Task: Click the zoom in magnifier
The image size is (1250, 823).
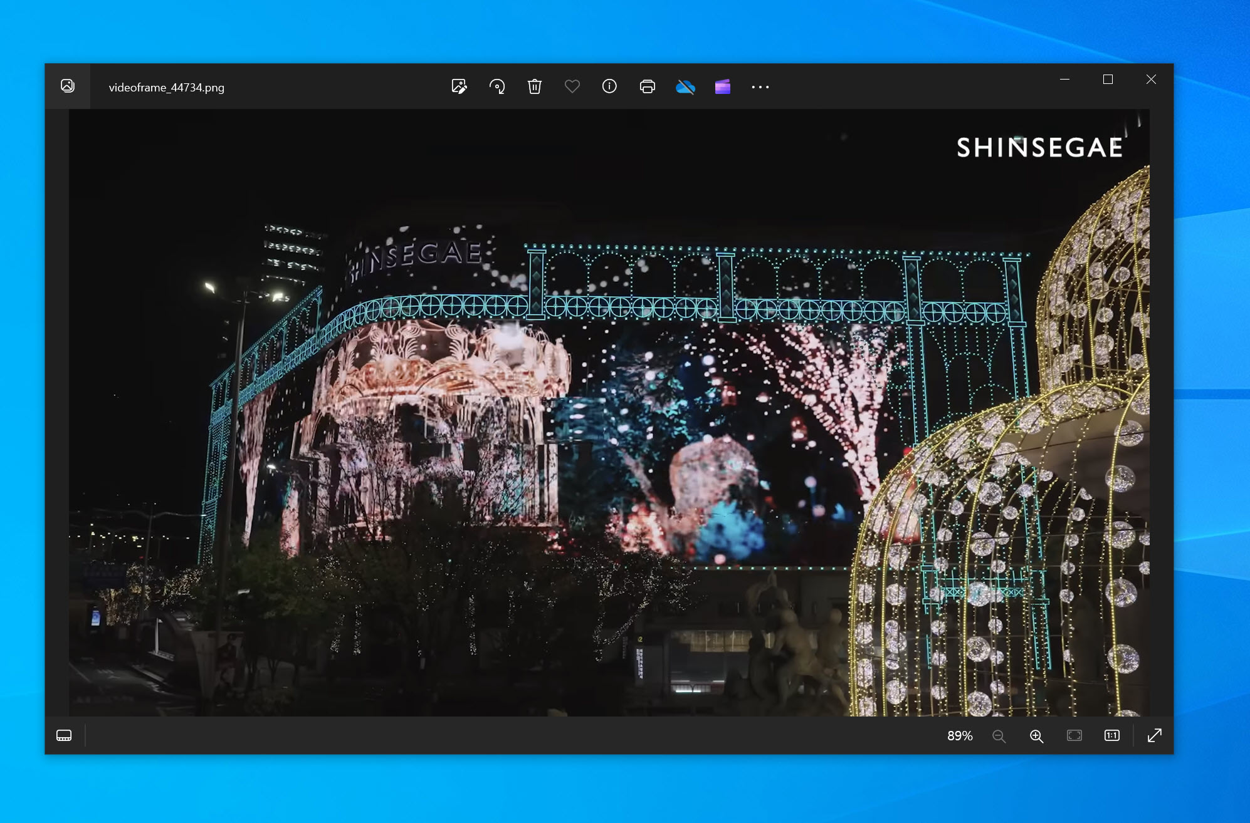Action: click(1037, 736)
